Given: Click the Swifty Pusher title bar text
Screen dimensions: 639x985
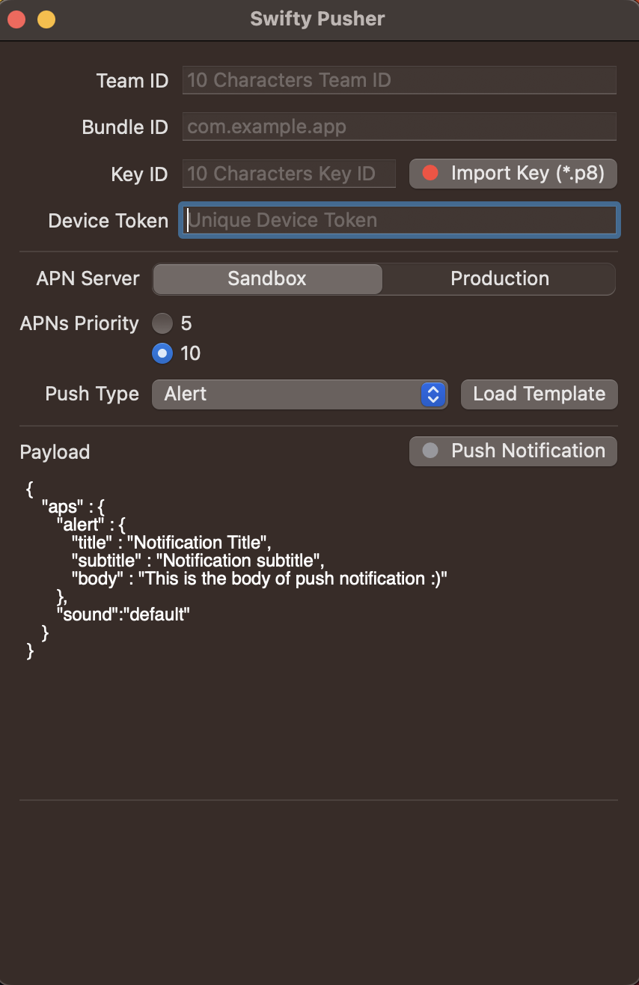Looking at the screenshot, I should point(317,19).
